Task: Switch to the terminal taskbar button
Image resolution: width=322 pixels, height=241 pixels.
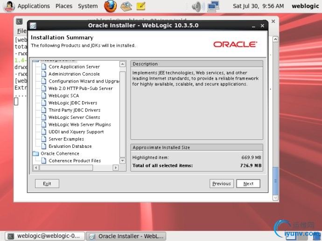Action: pyautogui.click(x=45, y=236)
